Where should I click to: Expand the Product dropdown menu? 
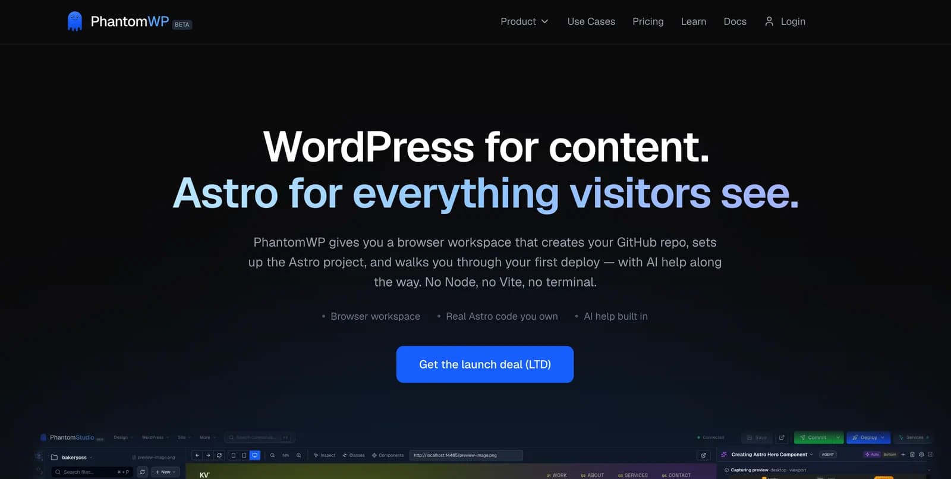524,21
